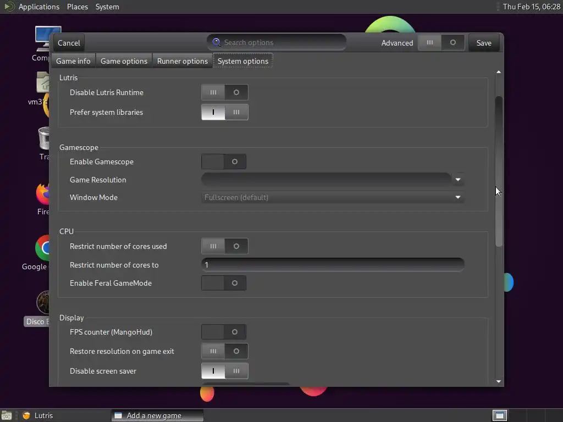Turn off Disable screen saver
Viewport: 563px width, 422px height.
click(x=225, y=371)
